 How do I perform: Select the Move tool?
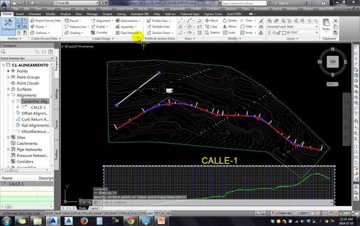point(211,21)
